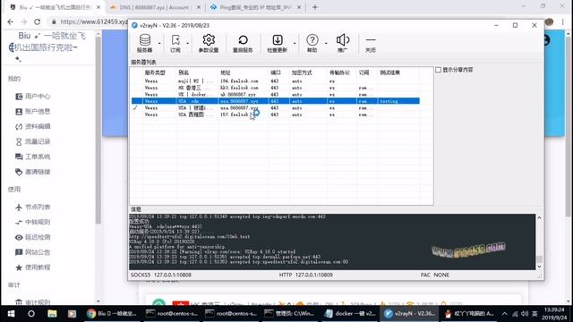Open the 帮助 help question-mark icon
Viewport: 573px width, 322px height.
pos(312,39)
